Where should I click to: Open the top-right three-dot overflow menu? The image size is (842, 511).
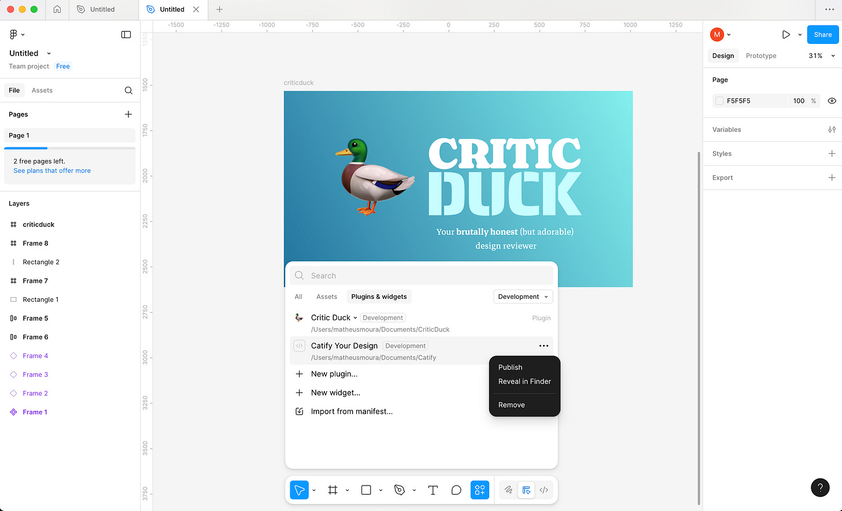point(829,9)
